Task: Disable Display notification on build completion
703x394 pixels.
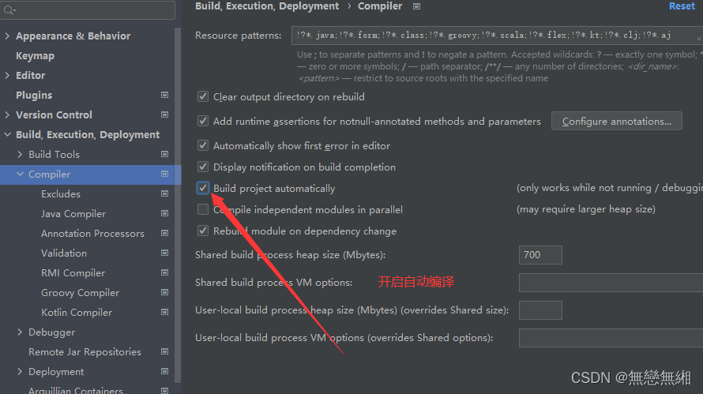Action: pyautogui.click(x=203, y=167)
